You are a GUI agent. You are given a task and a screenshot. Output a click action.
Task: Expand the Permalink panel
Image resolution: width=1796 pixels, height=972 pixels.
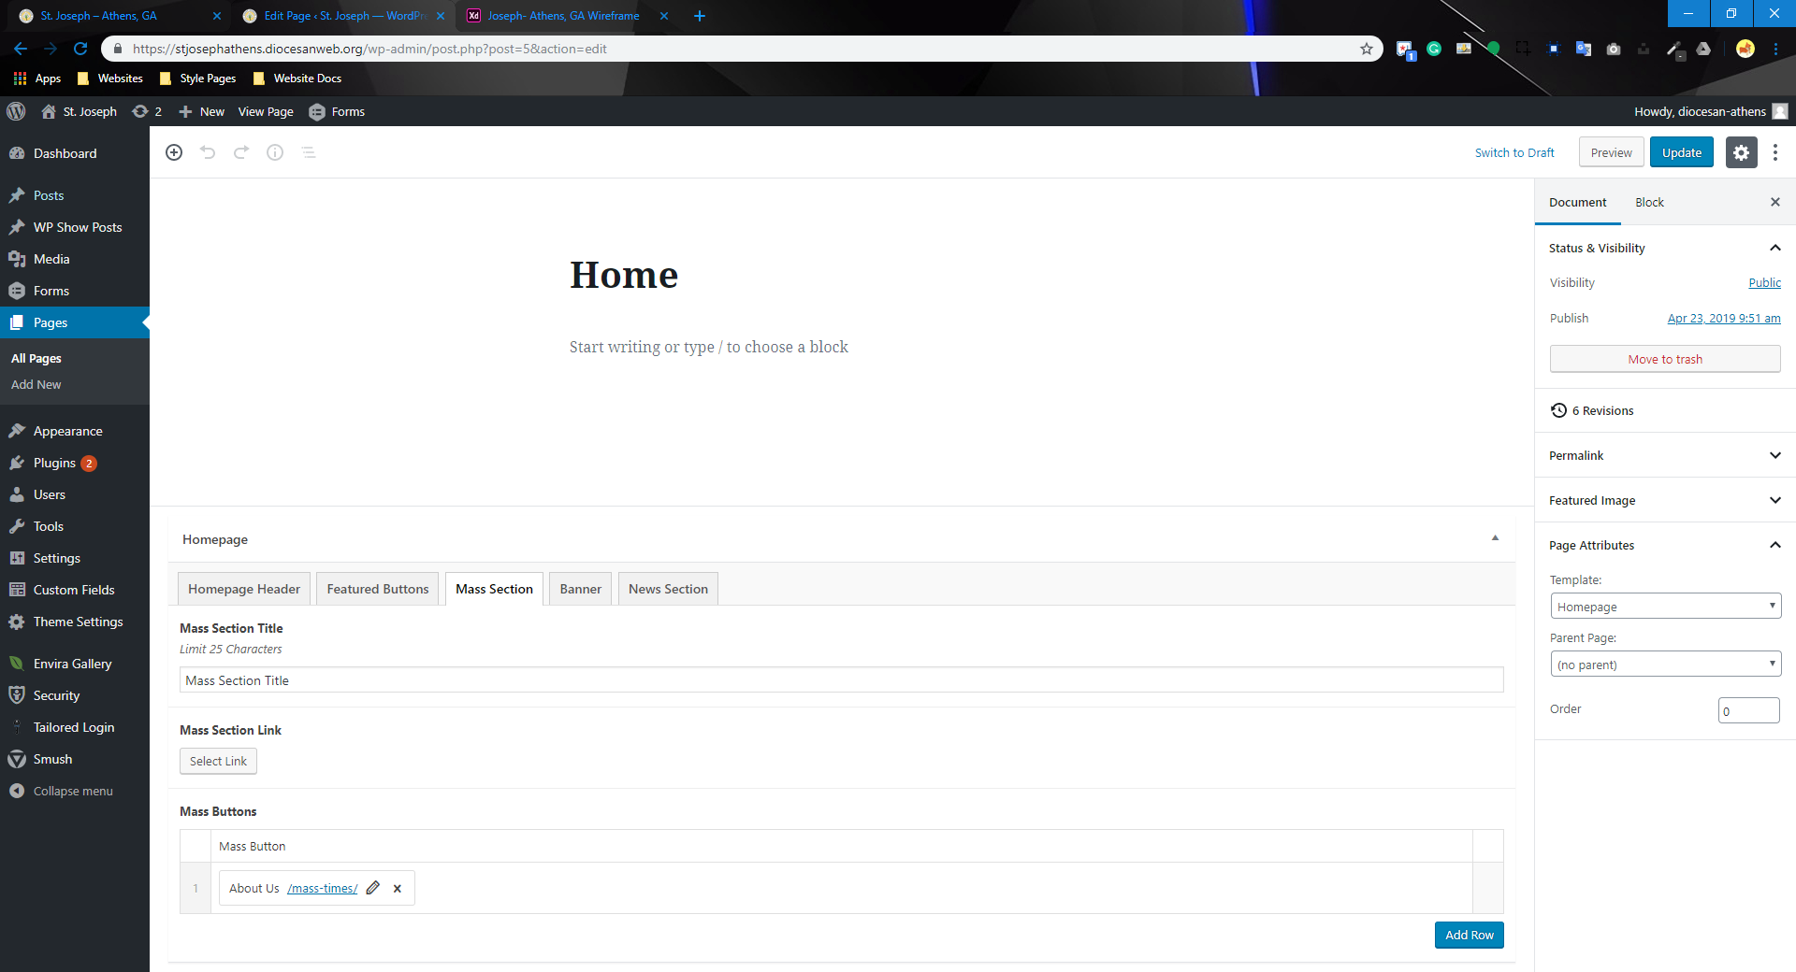(1774, 455)
